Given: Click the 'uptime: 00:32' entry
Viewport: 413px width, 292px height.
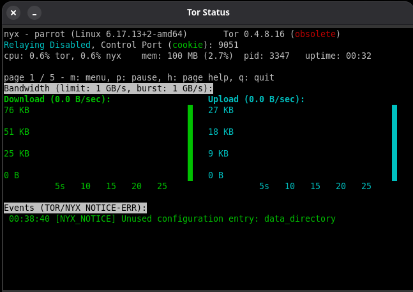Looking at the screenshot, I should tap(338, 56).
